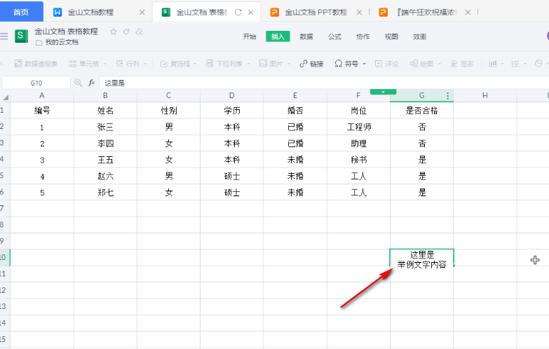Close the 金山文档 PPT教程 tab

(x=359, y=12)
